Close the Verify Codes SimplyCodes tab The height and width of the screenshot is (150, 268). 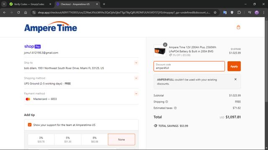tap(50, 4)
